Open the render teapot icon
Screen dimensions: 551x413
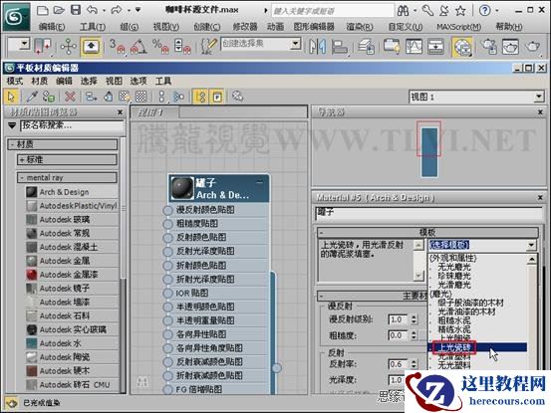(x=533, y=47)
